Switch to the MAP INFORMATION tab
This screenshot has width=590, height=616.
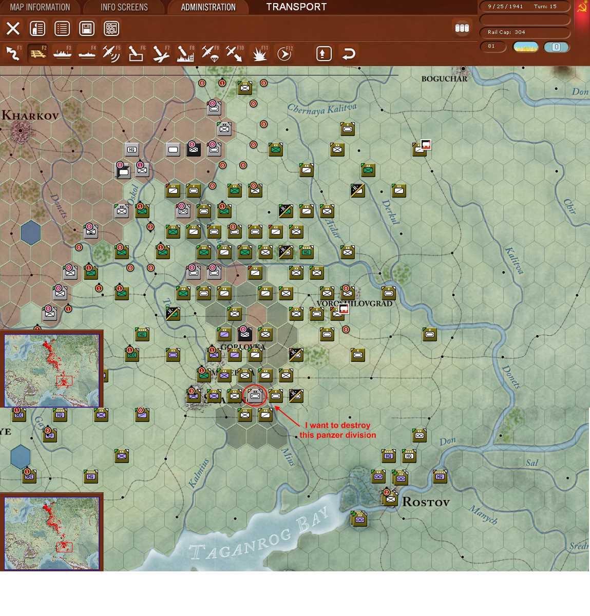coord(40,7)
